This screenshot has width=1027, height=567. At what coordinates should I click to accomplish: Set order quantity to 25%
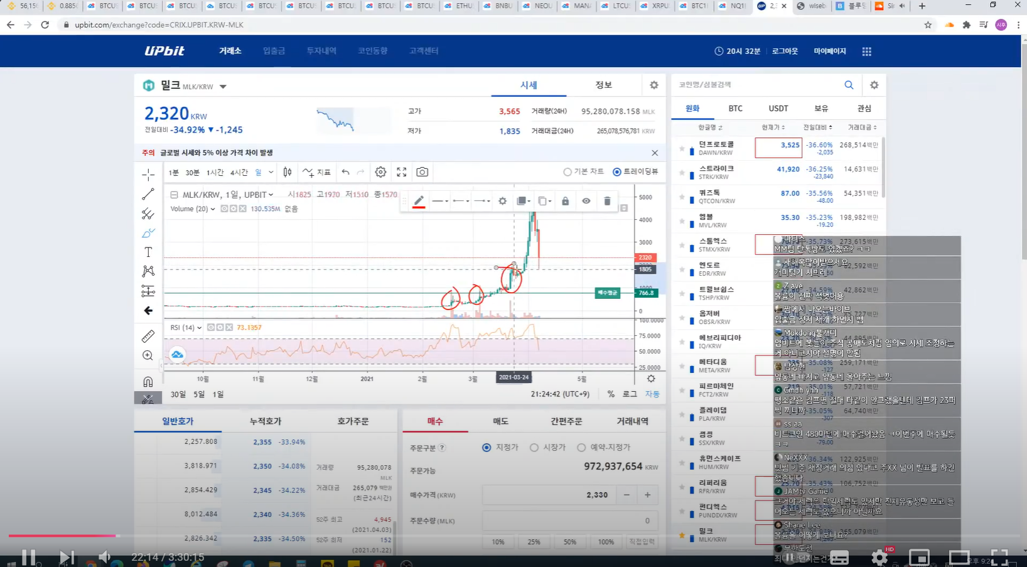(x=534, y=542)
